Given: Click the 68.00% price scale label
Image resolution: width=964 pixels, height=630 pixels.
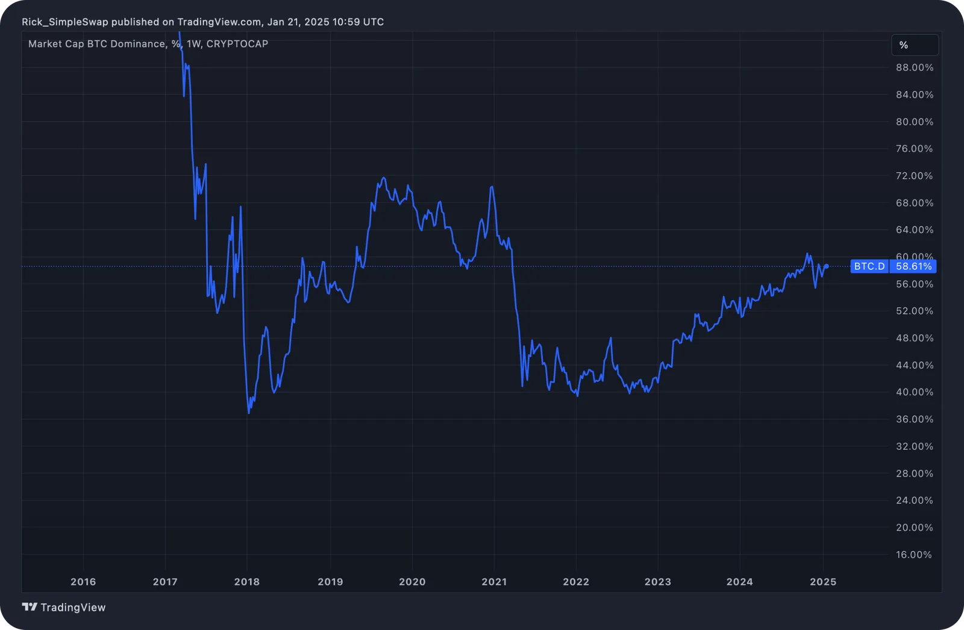Looking at the screenshot, I should (915, 203).
